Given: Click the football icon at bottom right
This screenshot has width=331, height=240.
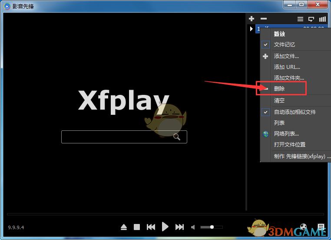Looking at the screenshot, I should pyautogui.click(x=303, y=227).
